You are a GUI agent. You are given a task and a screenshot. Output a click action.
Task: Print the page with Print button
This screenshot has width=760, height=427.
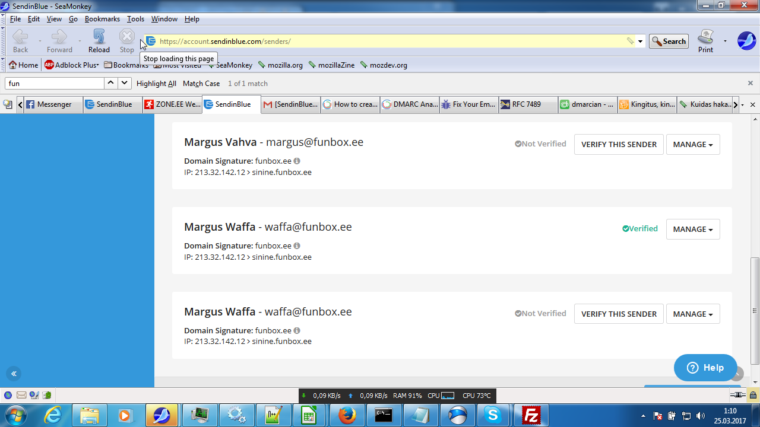click(705, 42)
